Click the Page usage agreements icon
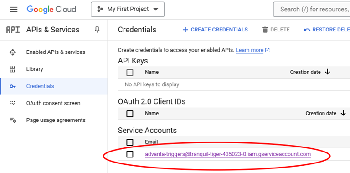The image size is (350, 173). [13, 120]
